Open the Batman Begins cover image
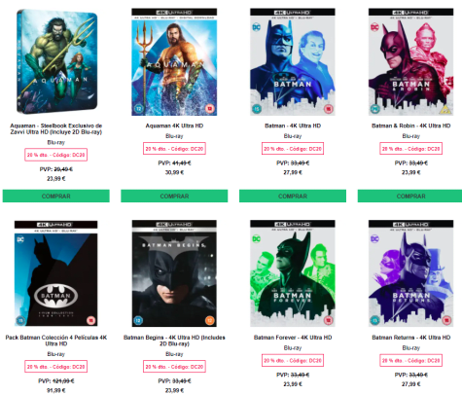Screen dimensions: 462x395 point(174,273)
